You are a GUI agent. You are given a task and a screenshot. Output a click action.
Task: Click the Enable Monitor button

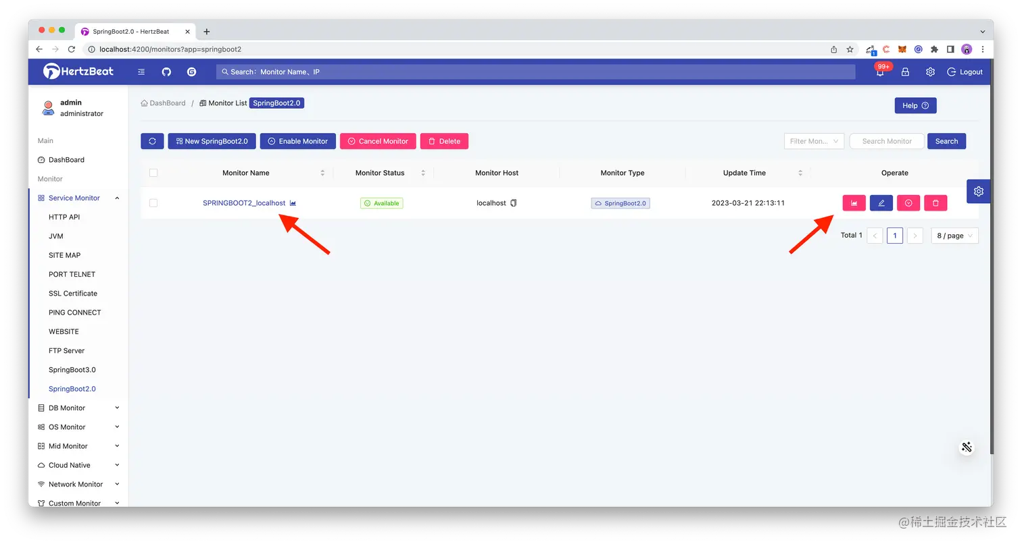tap(297, 141)
